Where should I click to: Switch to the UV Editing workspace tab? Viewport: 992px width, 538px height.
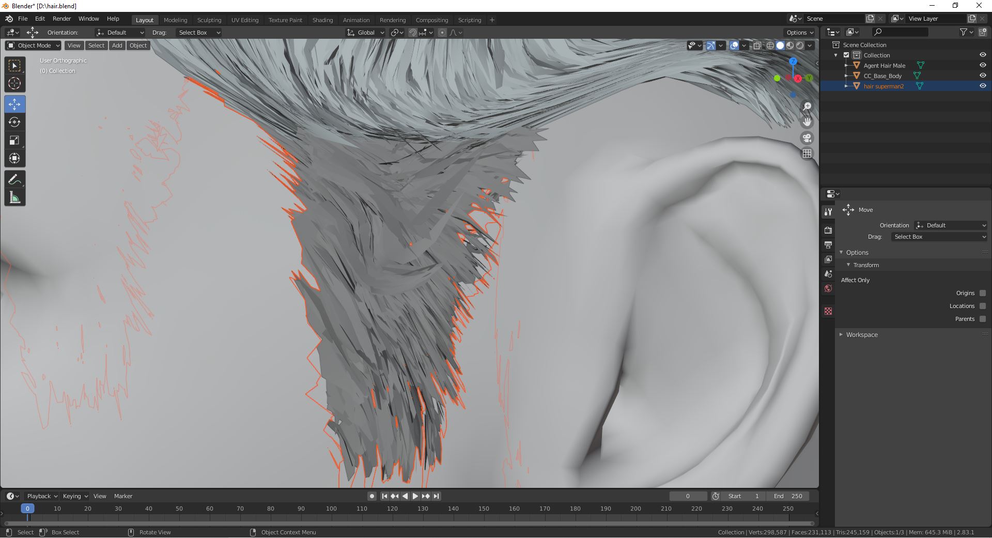pyautogui.click(x=245, y=20)
